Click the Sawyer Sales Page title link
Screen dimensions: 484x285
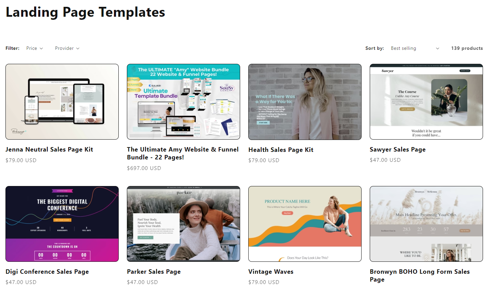[x=398, y=149]
